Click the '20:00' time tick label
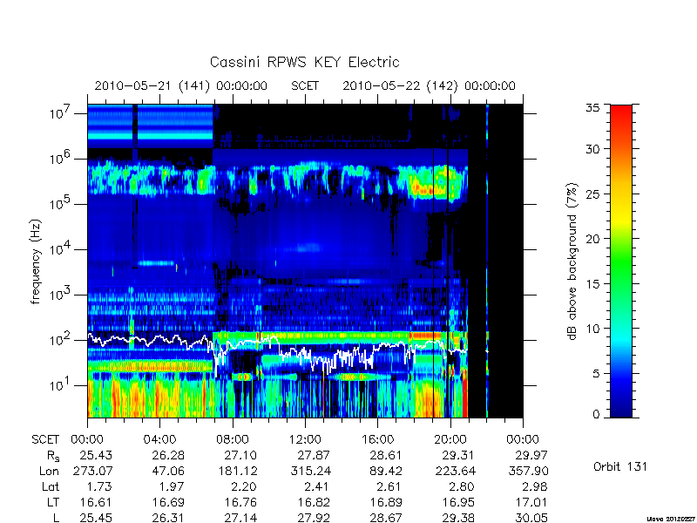 (450, 440)
